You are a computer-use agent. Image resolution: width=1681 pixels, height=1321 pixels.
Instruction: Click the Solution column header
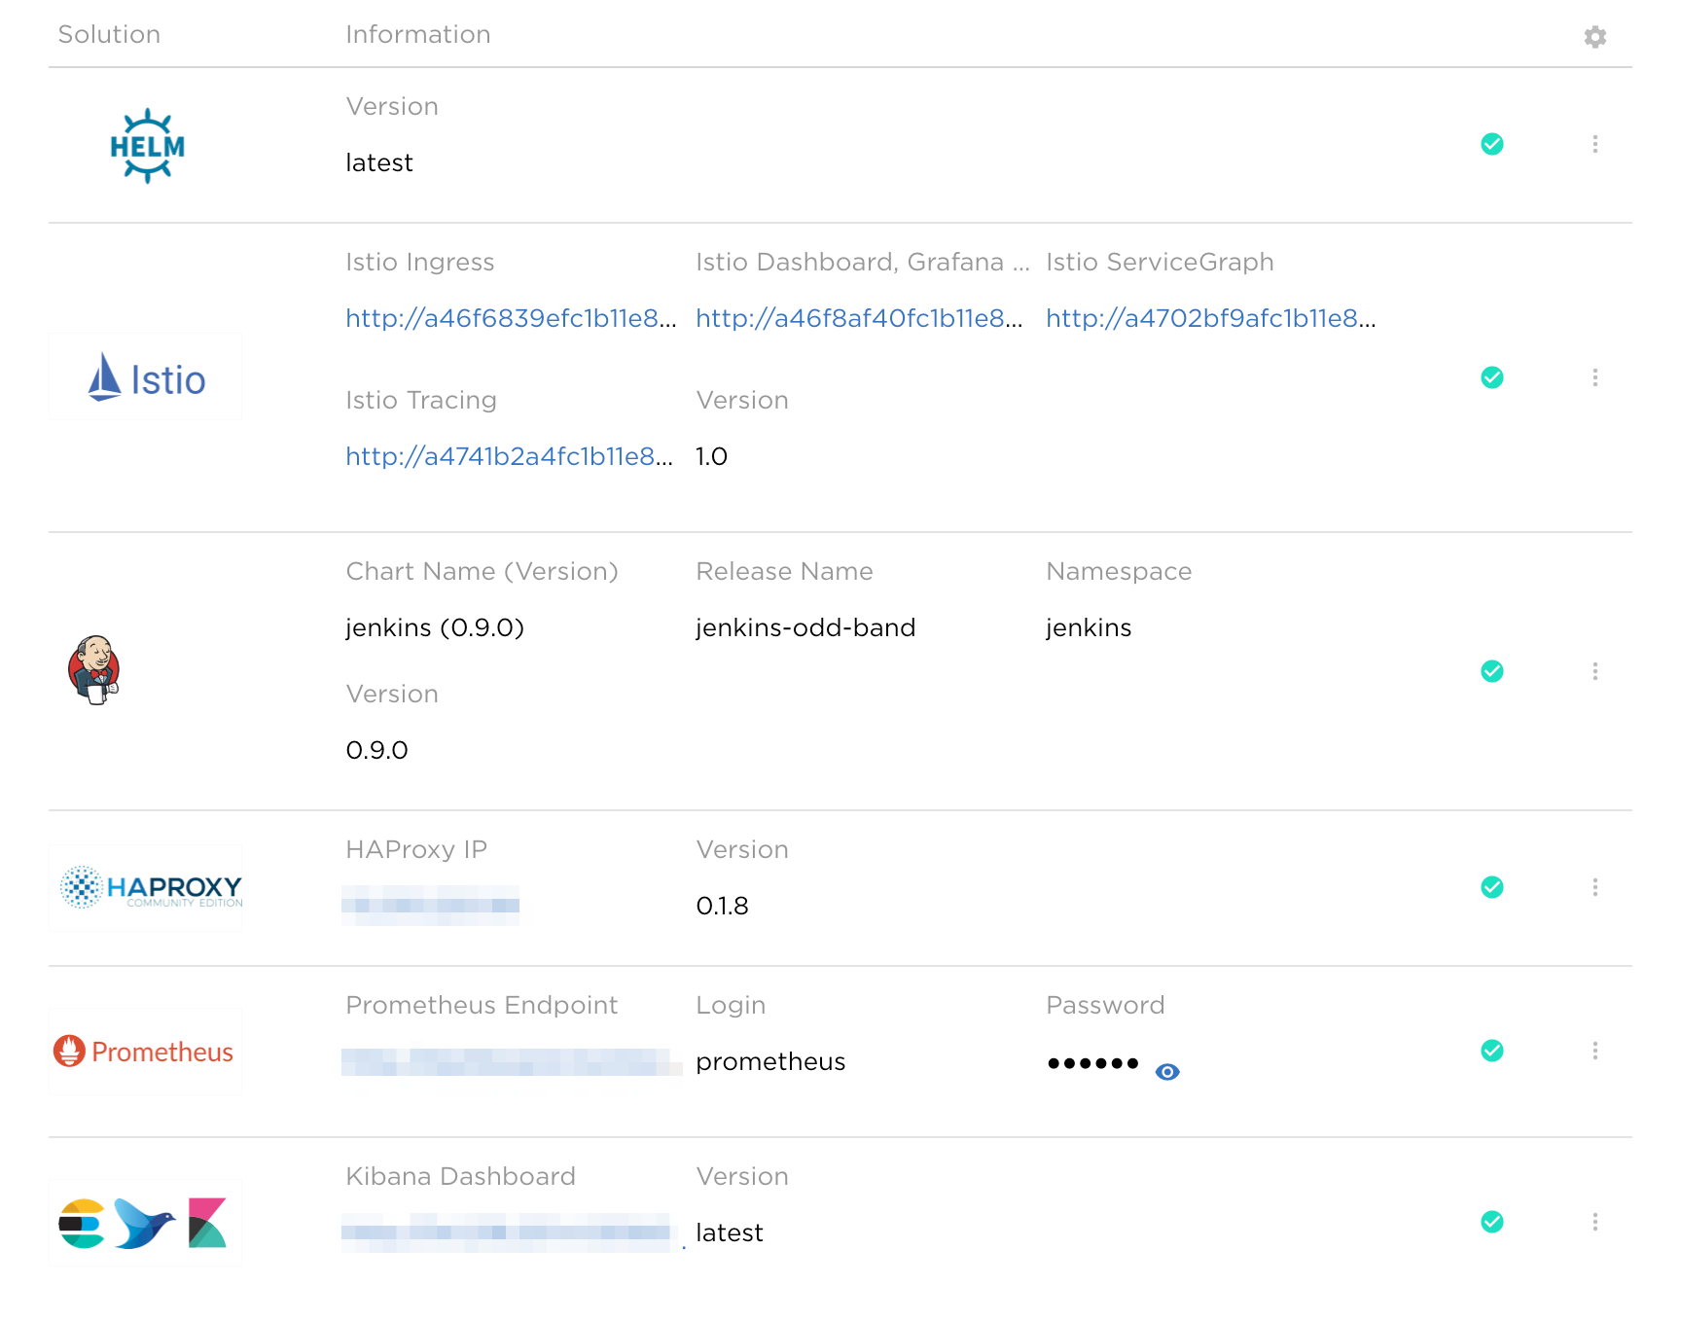click(109, 34)
